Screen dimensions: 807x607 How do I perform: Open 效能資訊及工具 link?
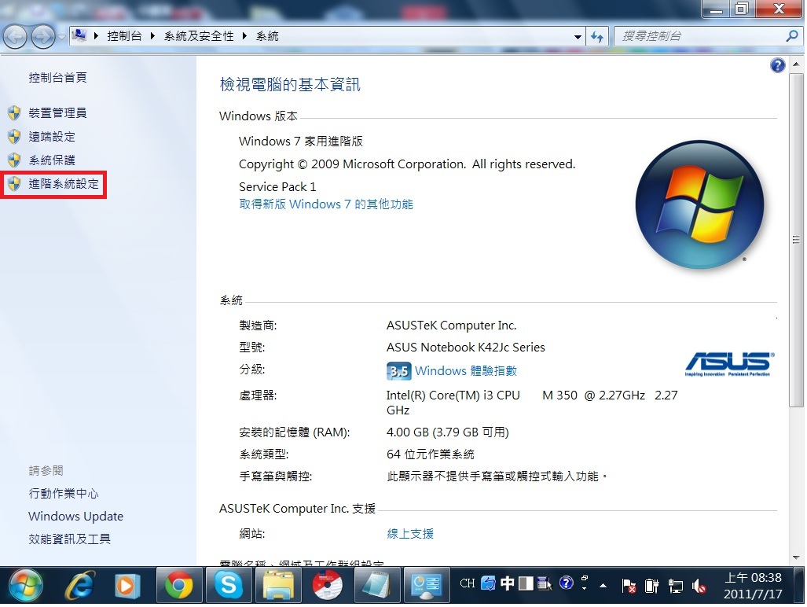point(69,539)
